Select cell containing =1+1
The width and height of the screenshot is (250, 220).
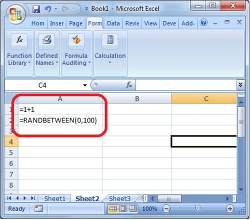[x=60, y=109]
